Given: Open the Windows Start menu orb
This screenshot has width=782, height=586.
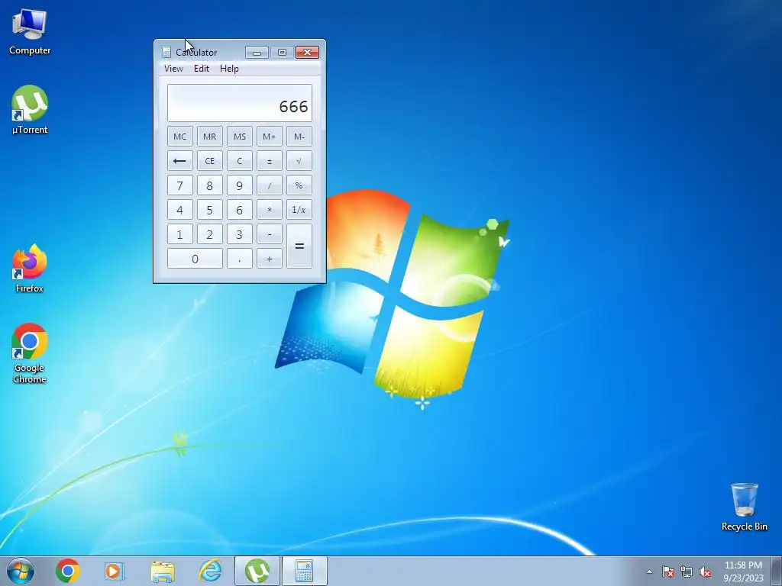Looking at the screenshot, I should click(x=21, y=571).
